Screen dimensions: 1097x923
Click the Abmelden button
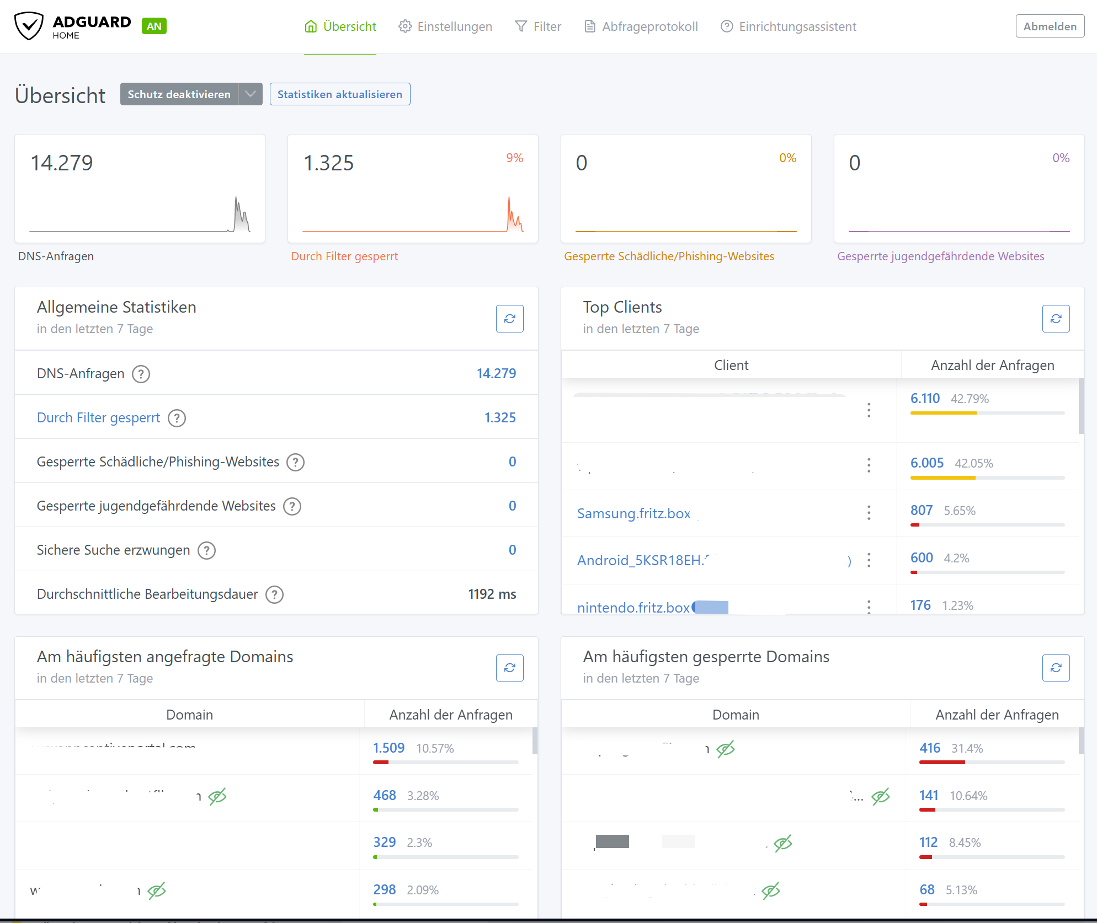1050,26
